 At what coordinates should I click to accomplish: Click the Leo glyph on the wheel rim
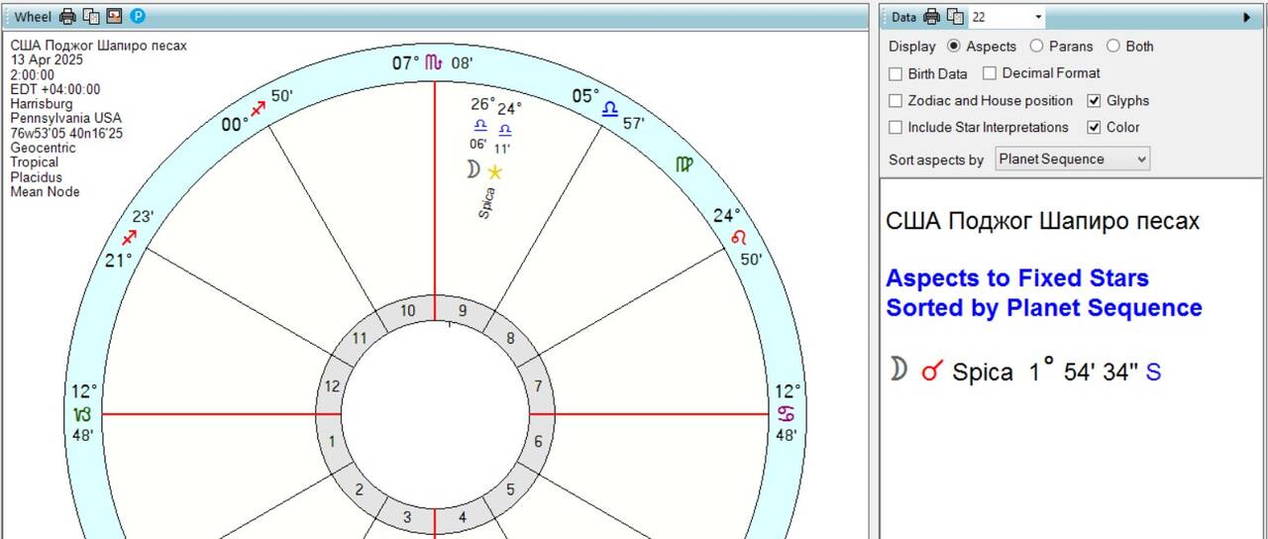[x=738, y=238]
